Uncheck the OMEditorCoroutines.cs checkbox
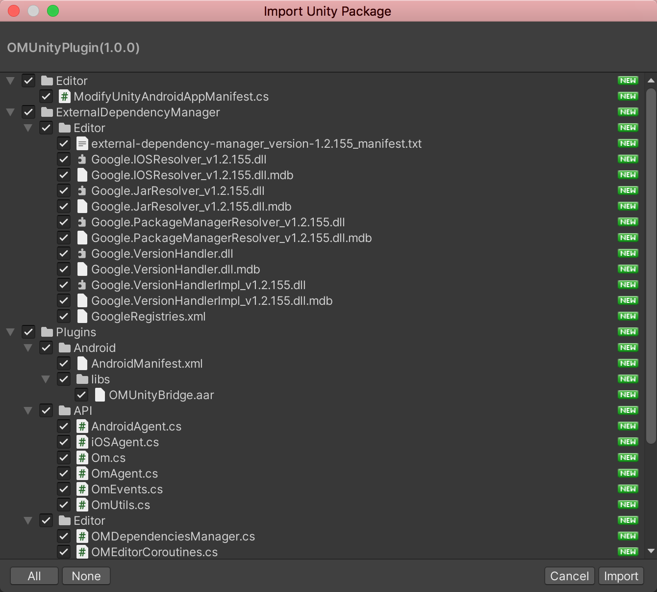The image size is (657, 592). [x=64, y=552]
